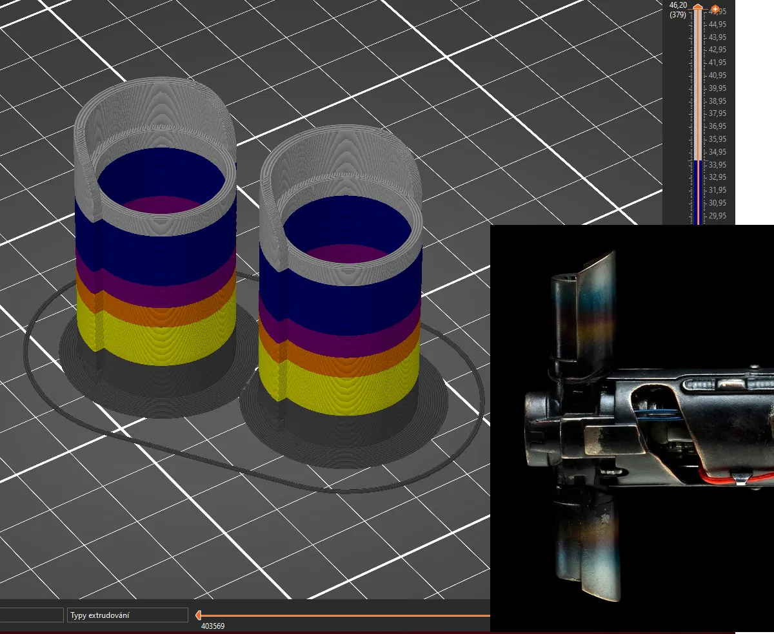Click the orange horizontal slider track
The image size is (774, 634).
click(x=346, y=615)
